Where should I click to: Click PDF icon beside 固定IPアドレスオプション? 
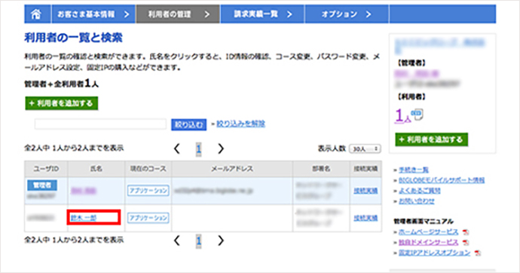click(478, 253)
